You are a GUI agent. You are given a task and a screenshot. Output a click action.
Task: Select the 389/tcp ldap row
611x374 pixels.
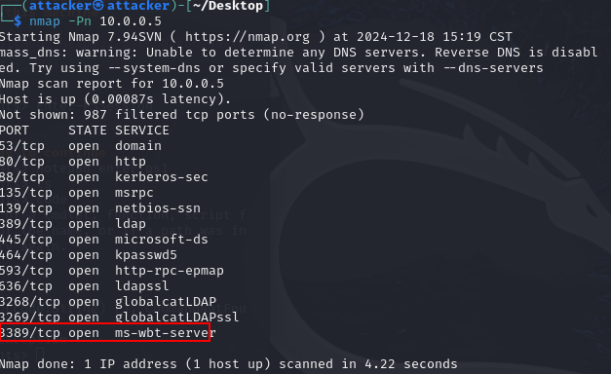(73, 224)
